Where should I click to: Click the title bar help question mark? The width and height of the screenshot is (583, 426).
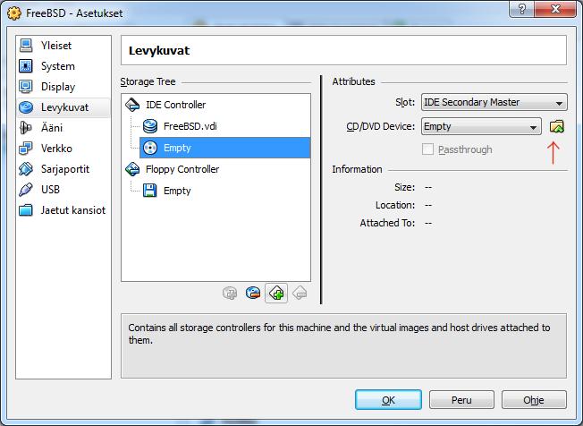tap(521, 9)
